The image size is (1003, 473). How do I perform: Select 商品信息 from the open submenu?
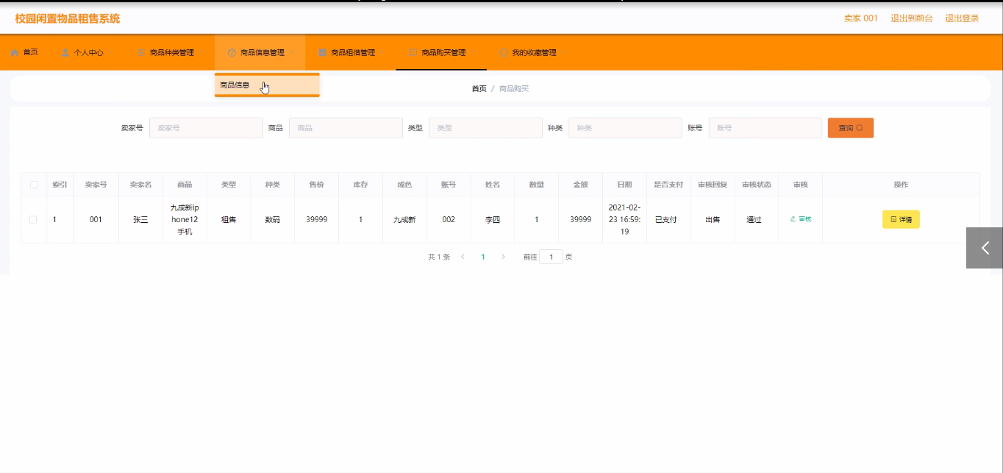(235, 85)
